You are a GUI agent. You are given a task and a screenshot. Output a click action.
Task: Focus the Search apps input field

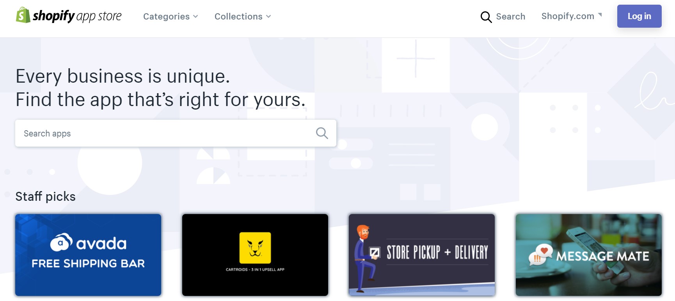click(176, 133)
